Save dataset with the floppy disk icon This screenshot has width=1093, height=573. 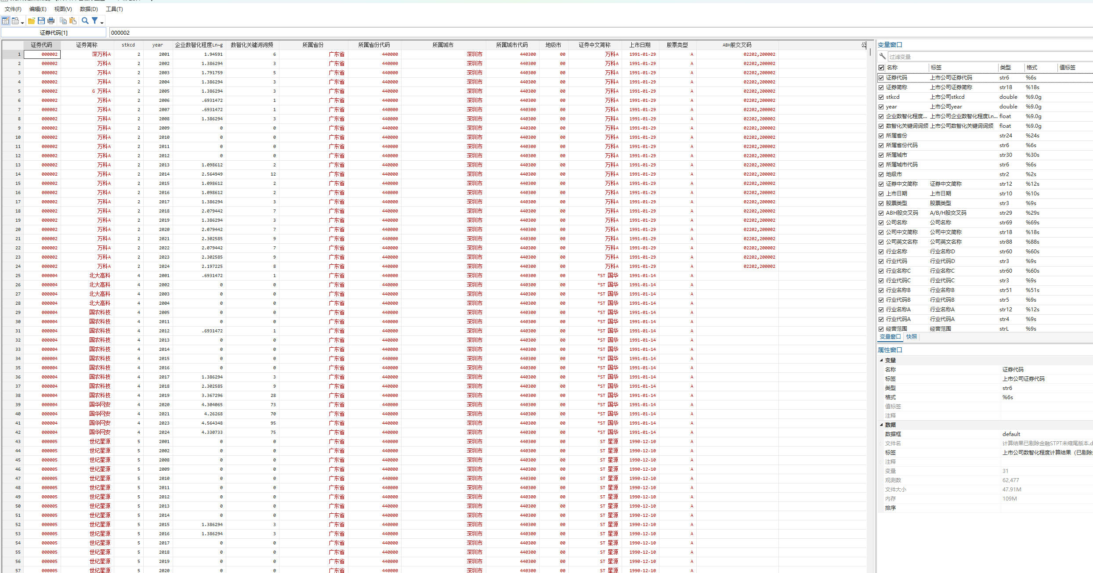41,21
